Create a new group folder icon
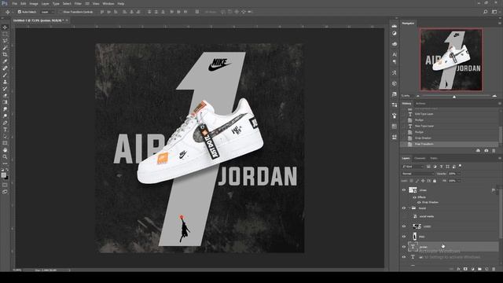Screen dimensions: 503x283 pos(479,269)
